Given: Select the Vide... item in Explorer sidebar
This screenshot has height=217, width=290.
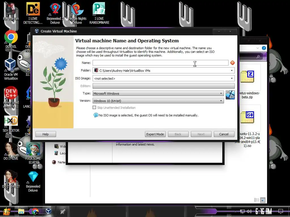Looking at the screenshot, I should (60, 146).
